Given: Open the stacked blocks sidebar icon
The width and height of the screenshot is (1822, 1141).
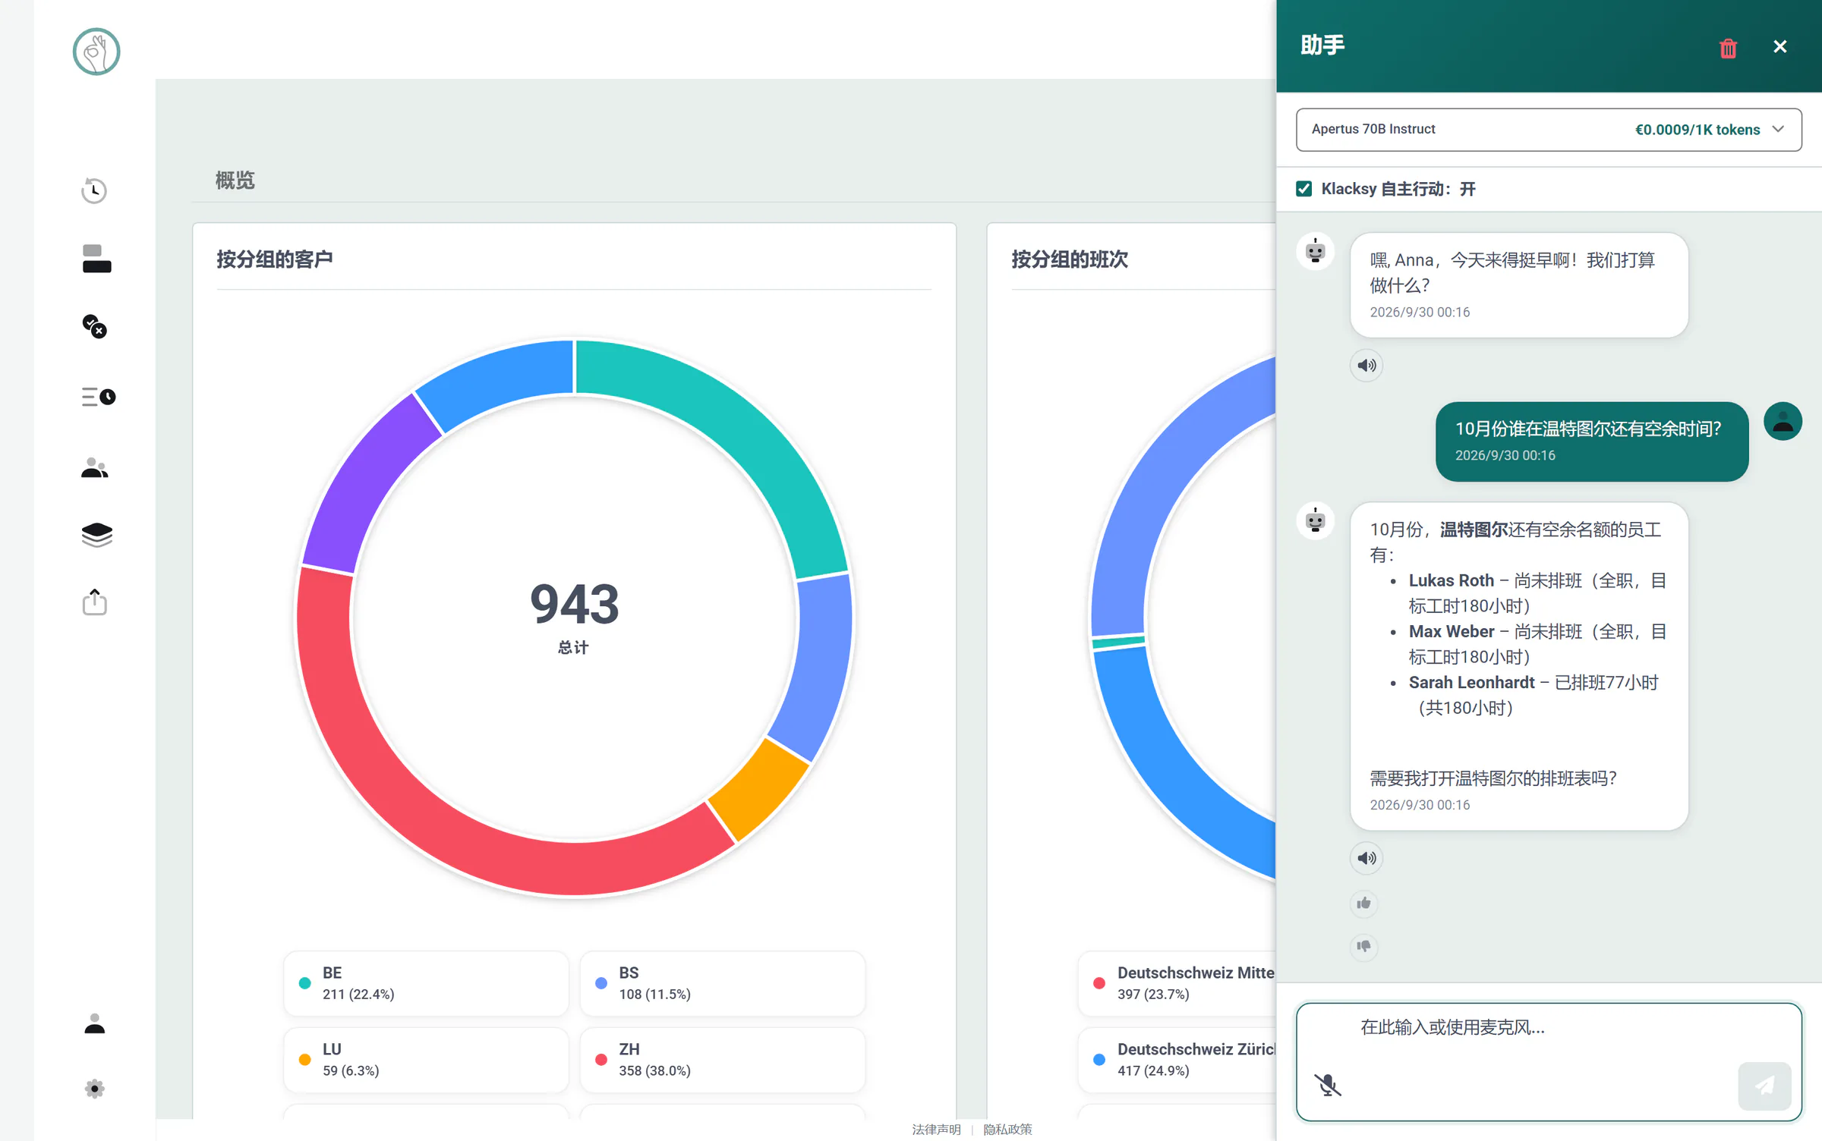Looking at the screenshot, I should click(96, 259).
